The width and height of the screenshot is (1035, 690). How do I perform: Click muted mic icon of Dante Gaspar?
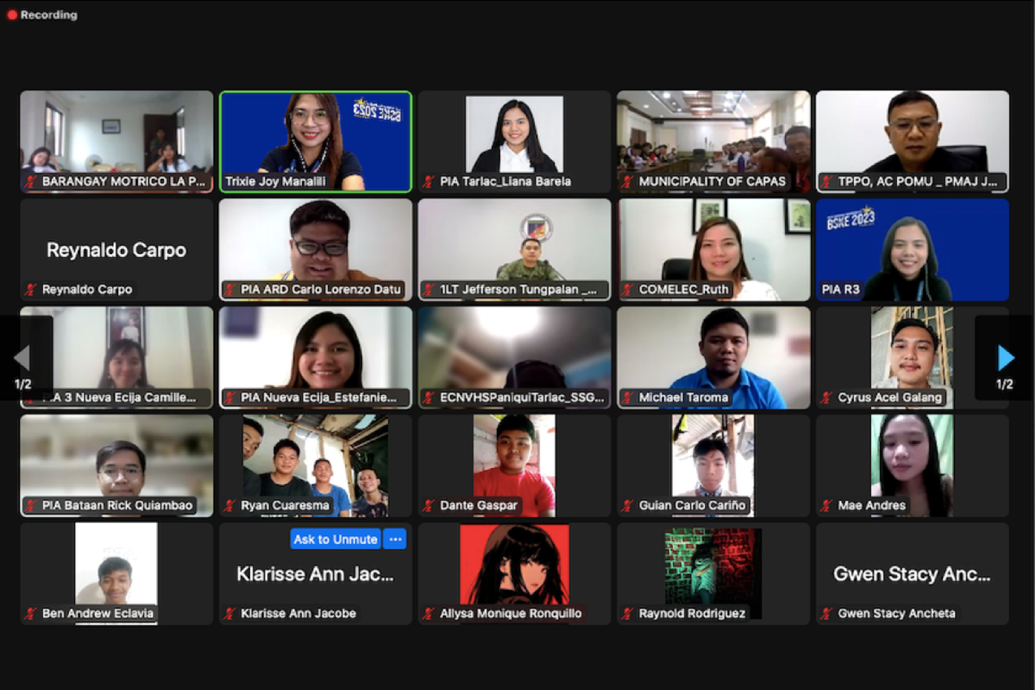point(428,506)
